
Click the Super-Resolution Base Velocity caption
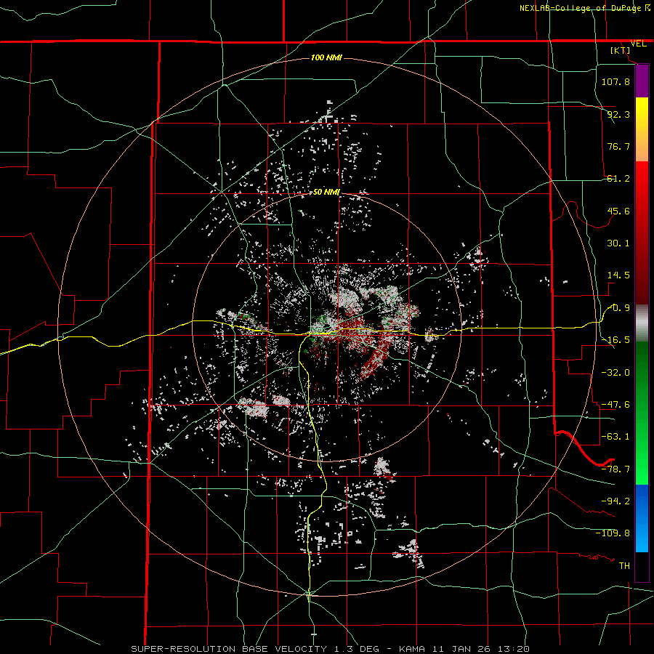coord(331,649)
